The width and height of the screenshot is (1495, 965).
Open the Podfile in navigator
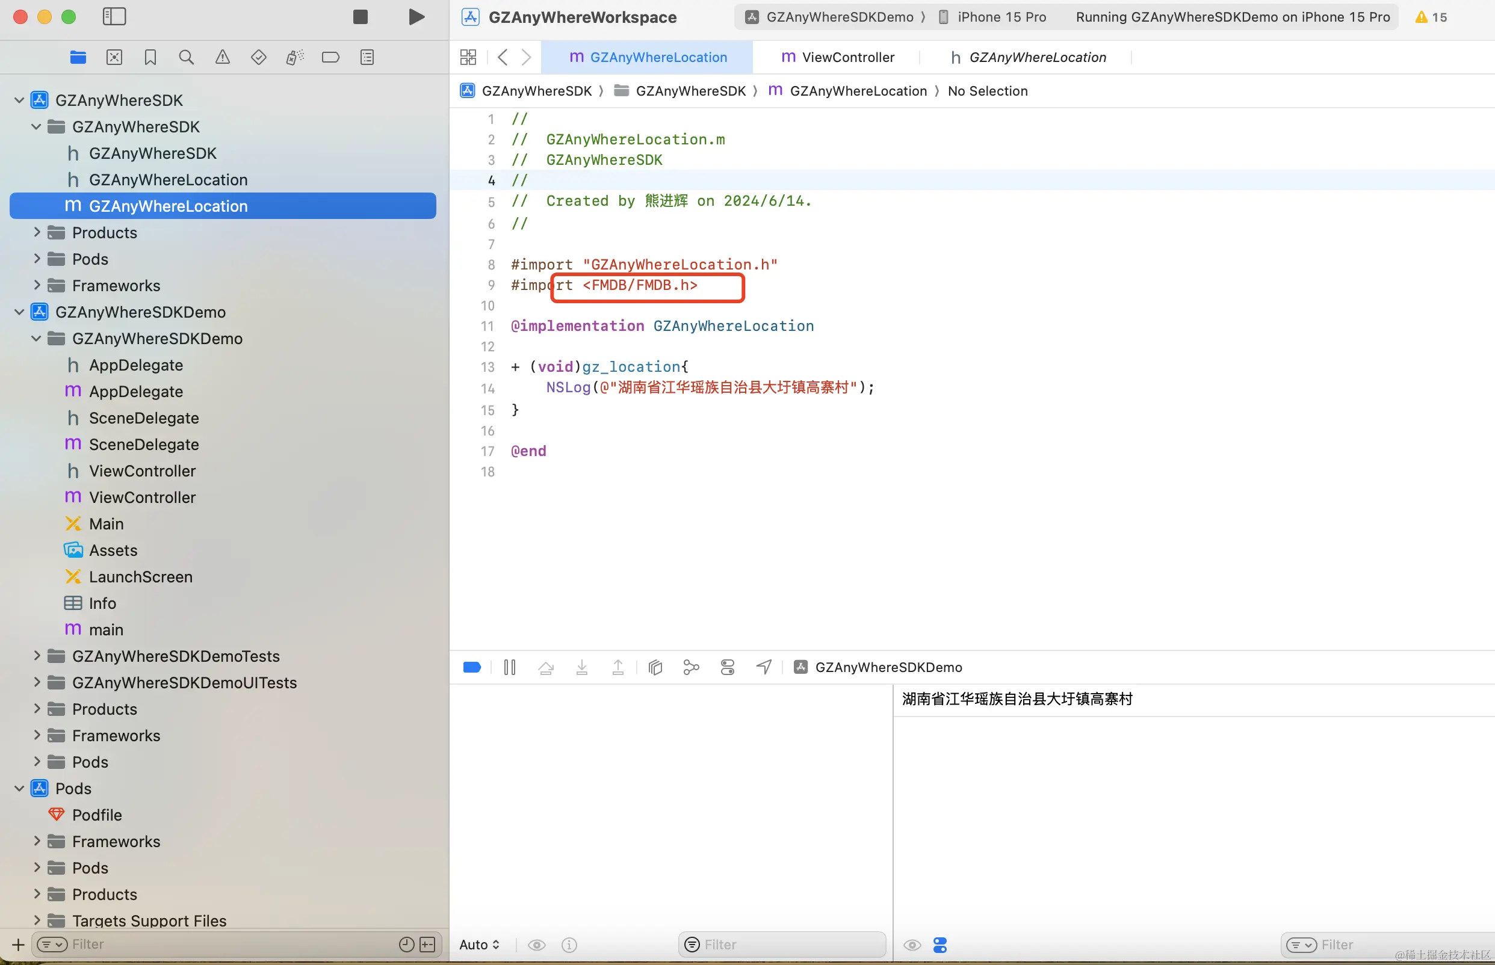pos(96,815)
